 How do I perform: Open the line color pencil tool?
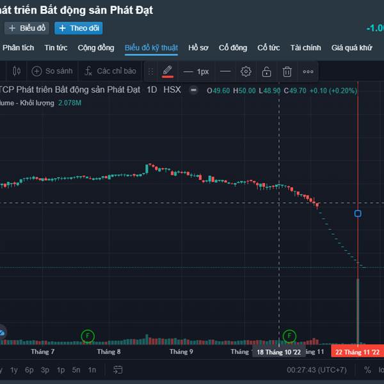[x=168, y=72]
